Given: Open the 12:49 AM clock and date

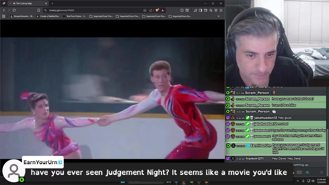Looking at the screenshot, I should tap(322, 181).
